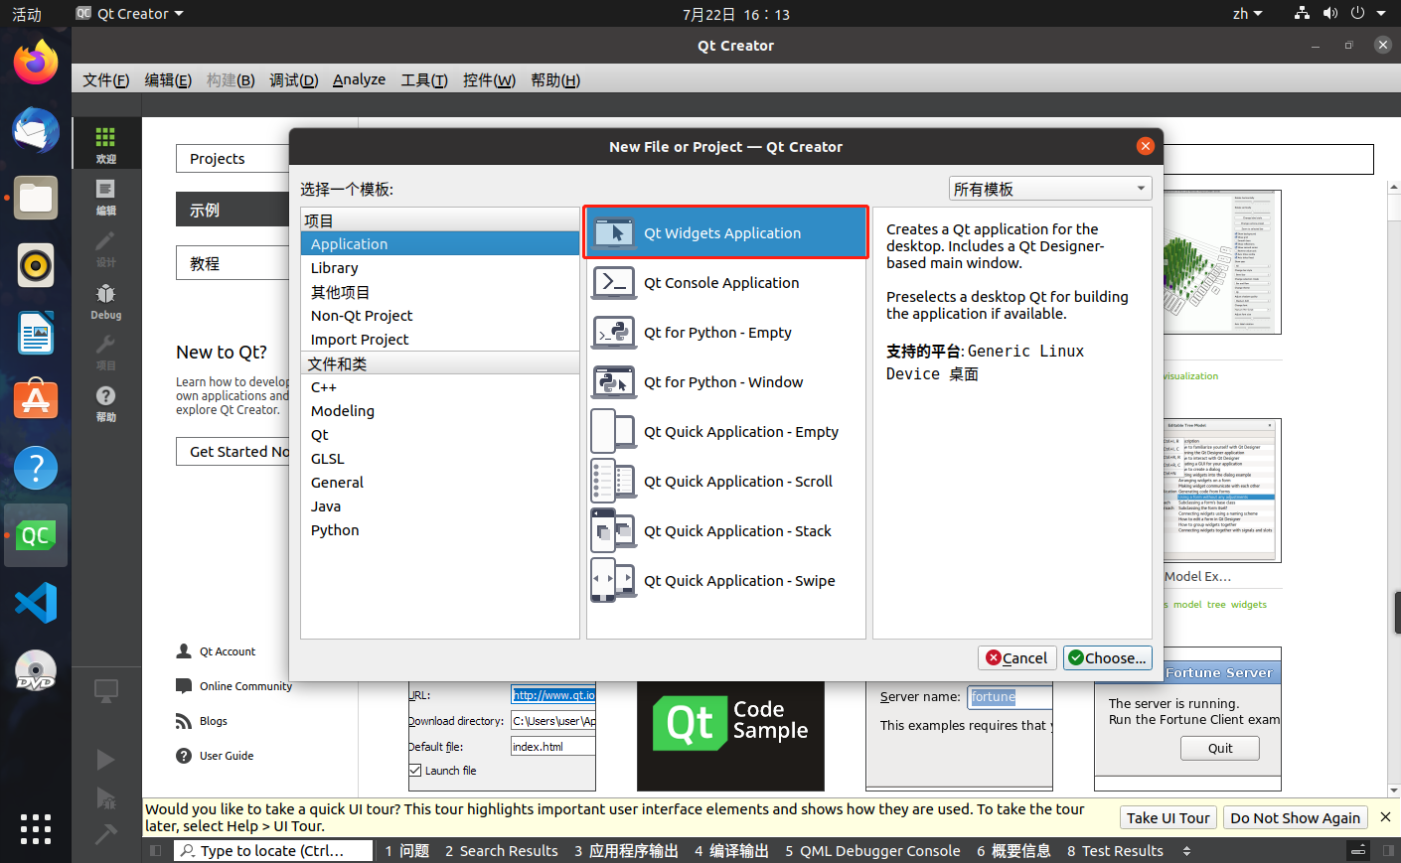The height and width of the screenshot is (863, 1401).
Task: Open the Design mode icon
Action: pos(105,248)
